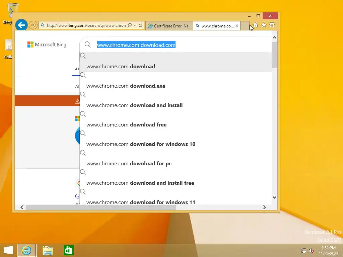Viewport: 343px width, 257px height.
Task: Pick suggestion "download for pc"
Action: (176, 159)
